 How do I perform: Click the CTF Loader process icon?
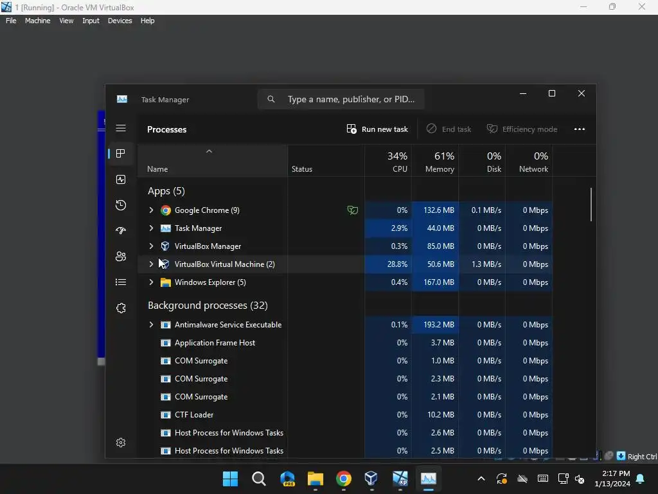[166, 415]
